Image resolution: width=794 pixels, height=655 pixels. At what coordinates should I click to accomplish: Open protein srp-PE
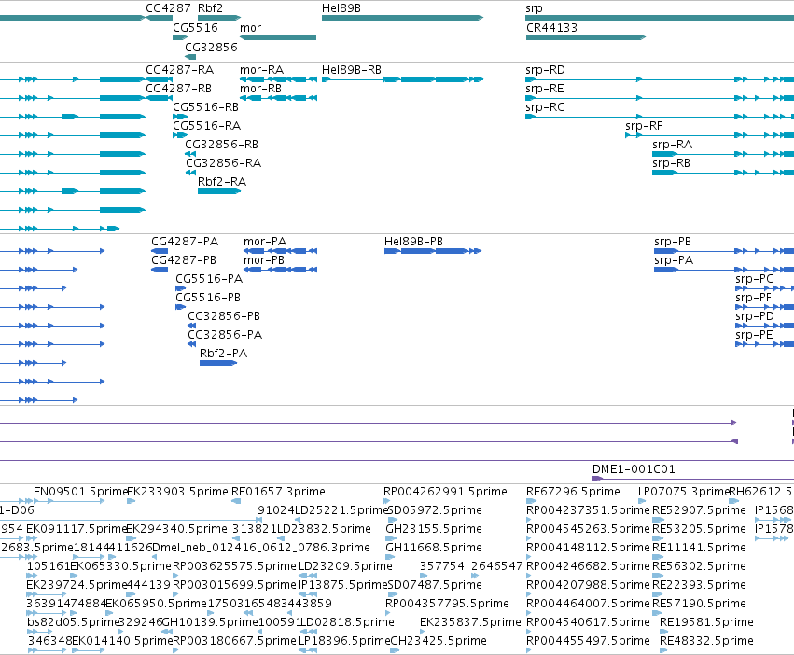(x=765, y=344)
